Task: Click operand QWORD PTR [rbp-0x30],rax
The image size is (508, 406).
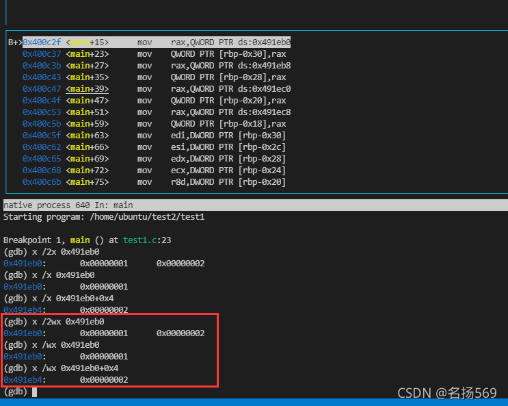Action: coord(228,54)
